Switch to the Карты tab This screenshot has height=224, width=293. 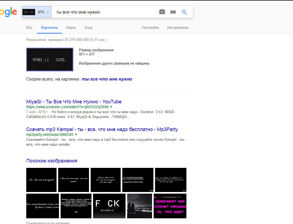coord(71,28)
